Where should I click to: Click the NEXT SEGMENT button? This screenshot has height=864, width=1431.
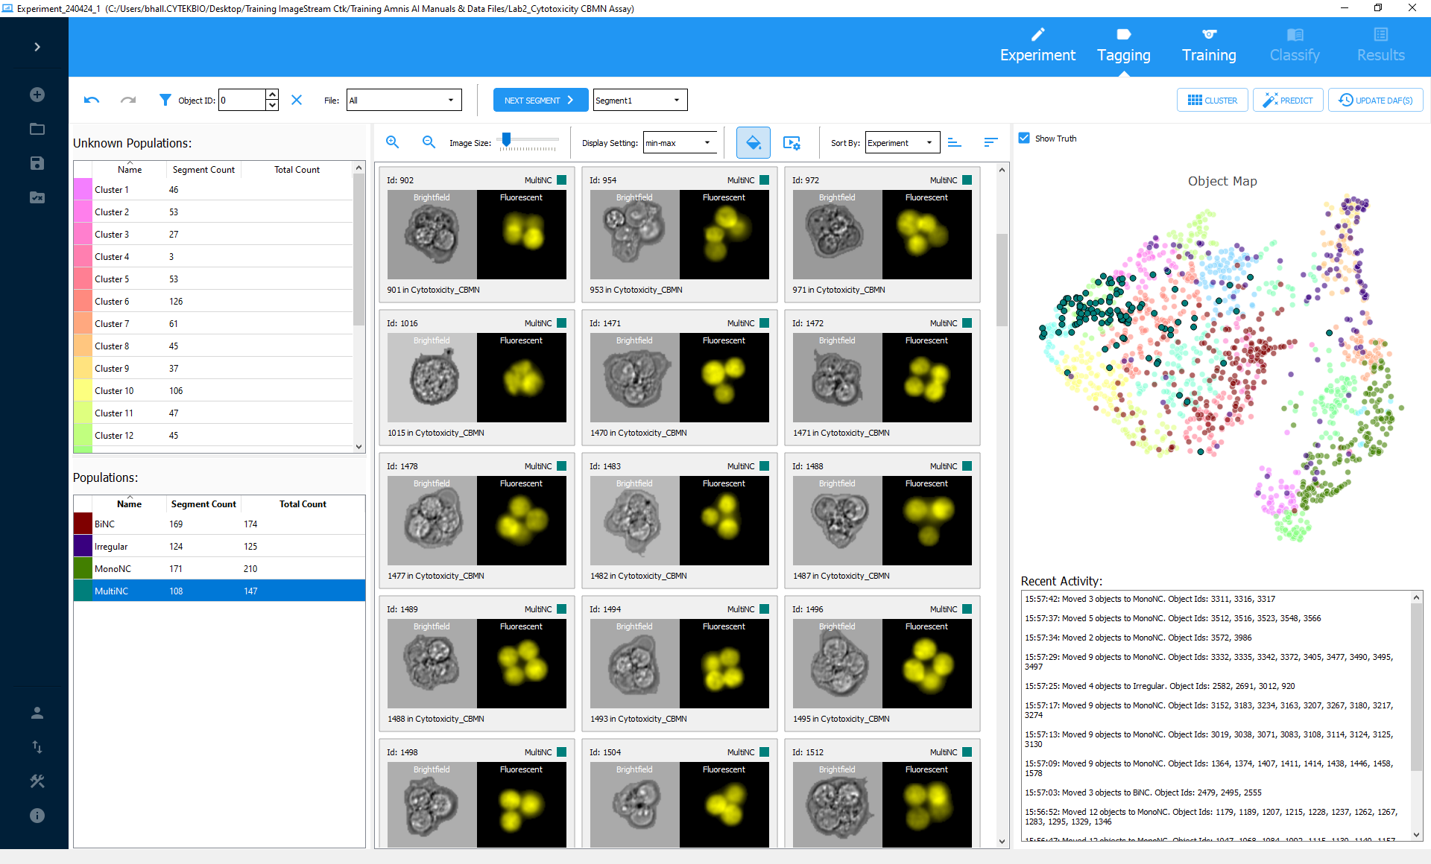tap(539, 99)
